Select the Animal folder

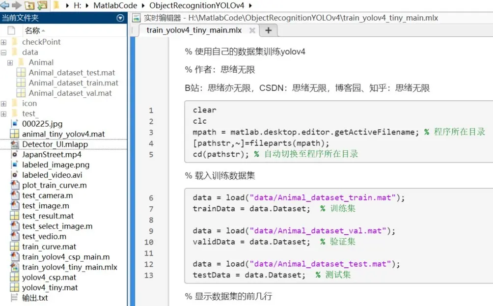pyautogui.click(x=41, y=62)
